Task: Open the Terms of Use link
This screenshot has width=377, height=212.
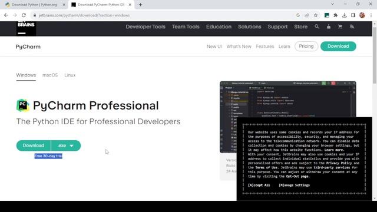Action: point(266,167)
